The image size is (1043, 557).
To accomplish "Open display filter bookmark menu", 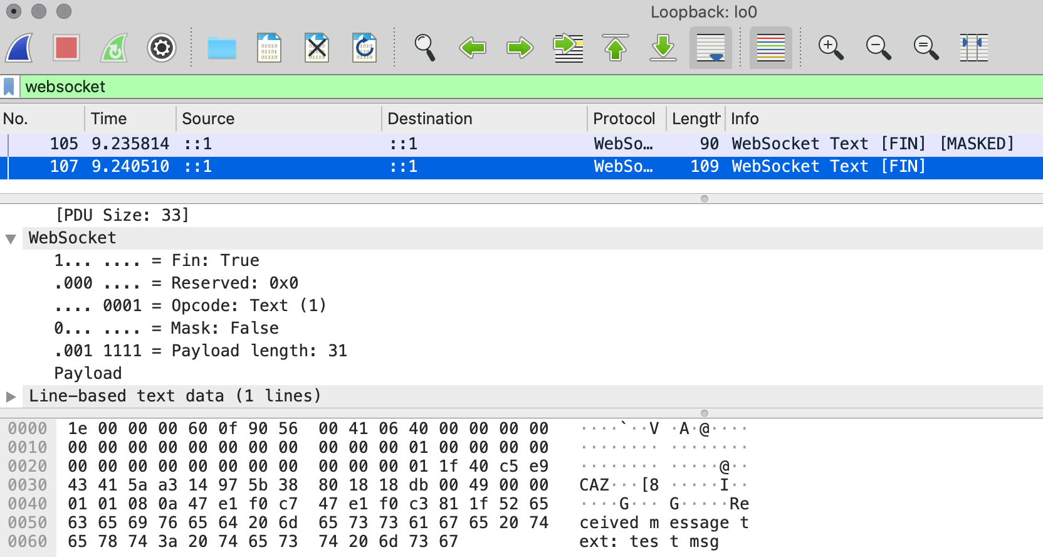I will tap(9, 87).
